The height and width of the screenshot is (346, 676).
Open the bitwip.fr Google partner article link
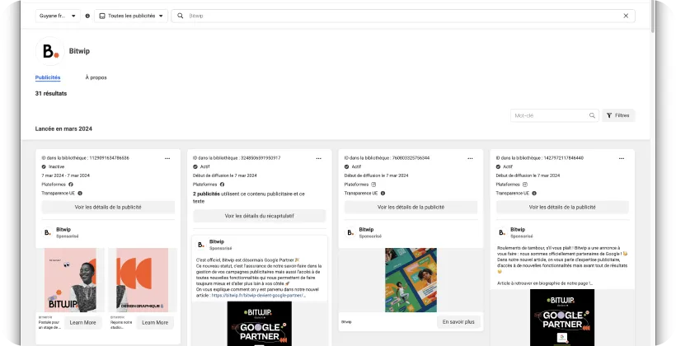tap(259, 296)
